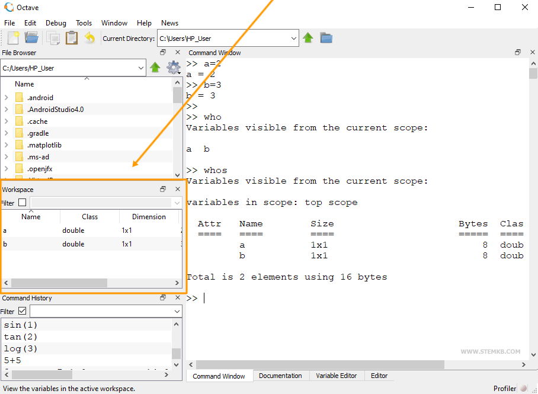
Task: Browse directories with the folder icon beside Current Directory
Action: pos(326,38)
